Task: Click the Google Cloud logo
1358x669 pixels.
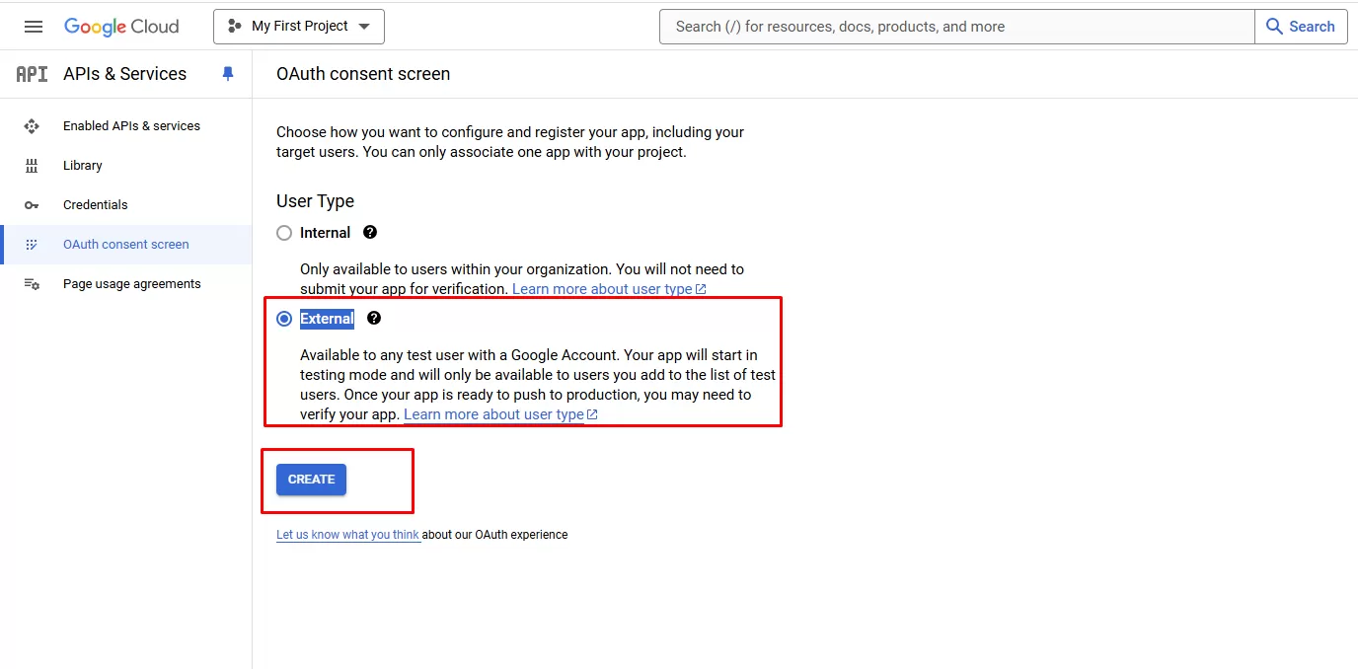Action: pos(121,27)
